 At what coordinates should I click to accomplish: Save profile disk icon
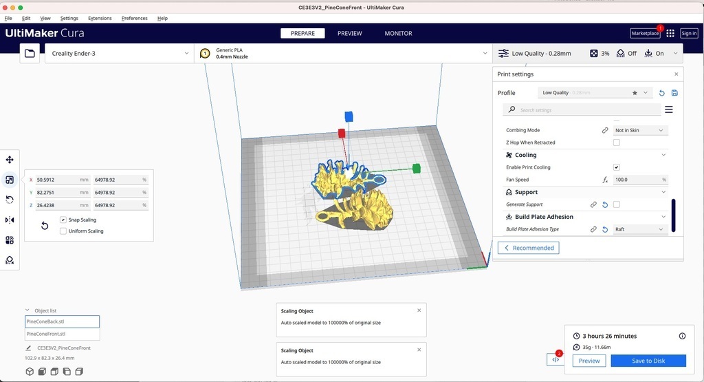point(674,93)
